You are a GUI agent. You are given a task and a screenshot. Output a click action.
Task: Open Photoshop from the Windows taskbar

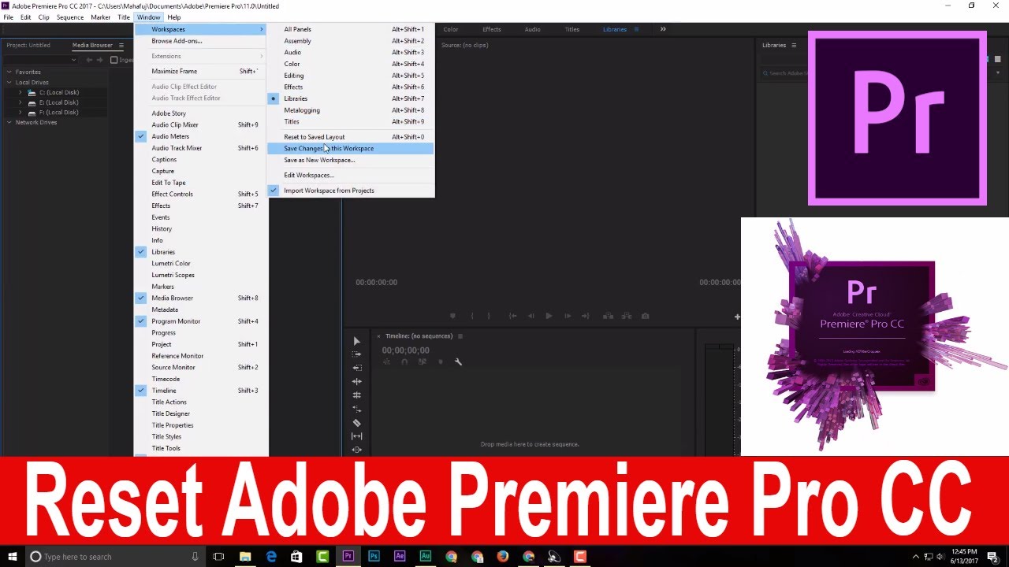pos(374,556)
